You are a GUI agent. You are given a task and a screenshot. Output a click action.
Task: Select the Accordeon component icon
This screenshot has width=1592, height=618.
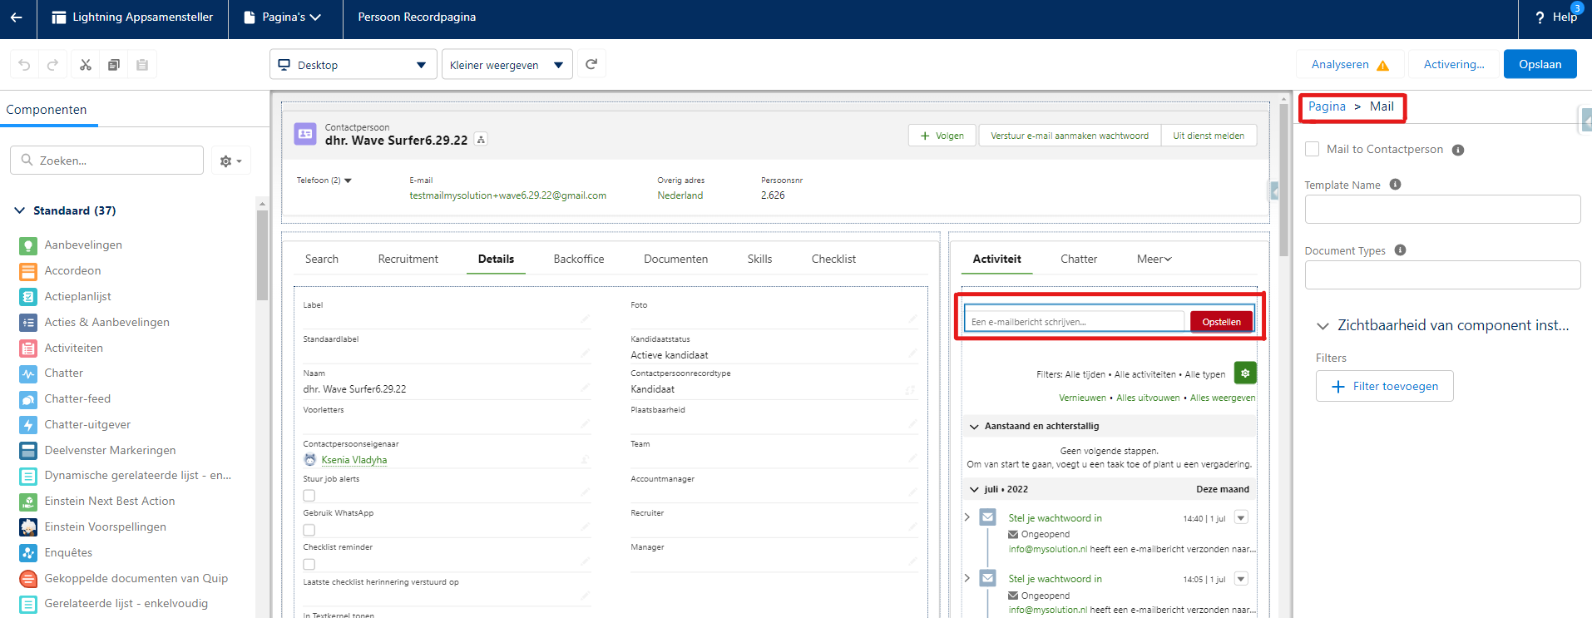coord(28,271)
